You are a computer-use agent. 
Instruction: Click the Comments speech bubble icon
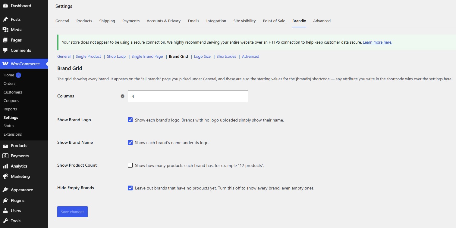(5, 50)
